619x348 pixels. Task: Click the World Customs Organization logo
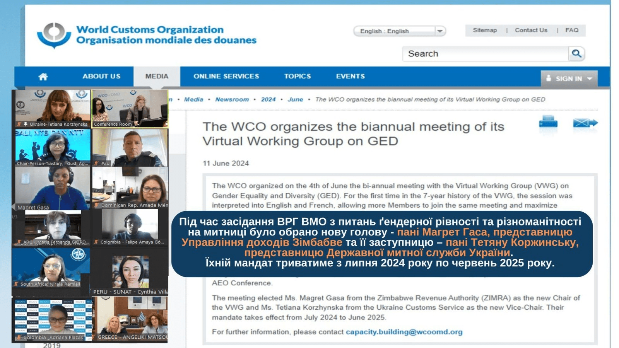(147, 35)
